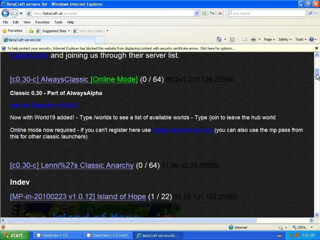
Task: Open the Tools command bar menu
Action: pyautogui.click(x=301, y=39)
